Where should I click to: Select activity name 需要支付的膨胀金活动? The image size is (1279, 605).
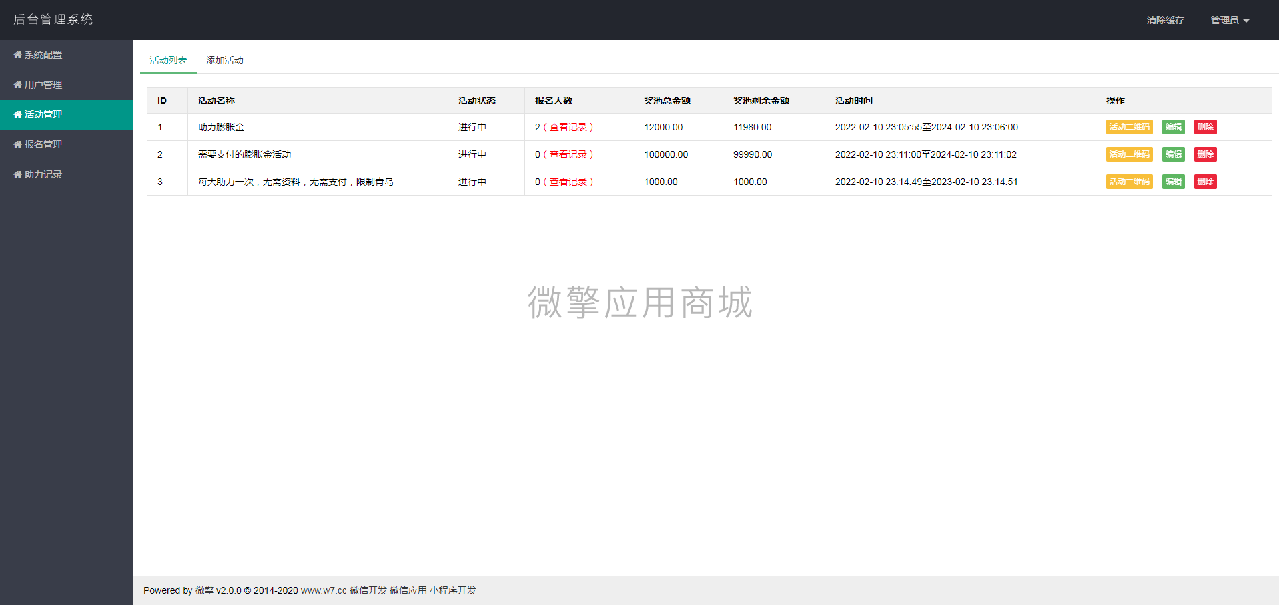click(244, 154)
